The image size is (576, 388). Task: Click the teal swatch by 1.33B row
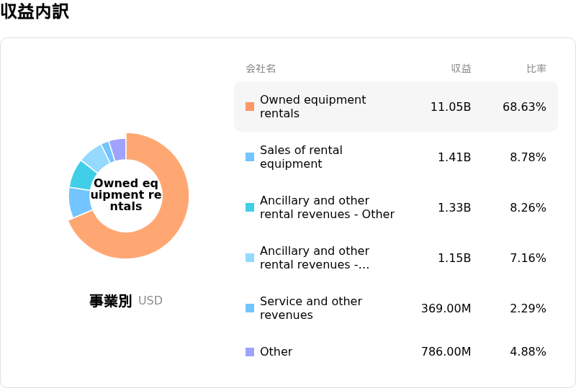(x=250, y=207)
